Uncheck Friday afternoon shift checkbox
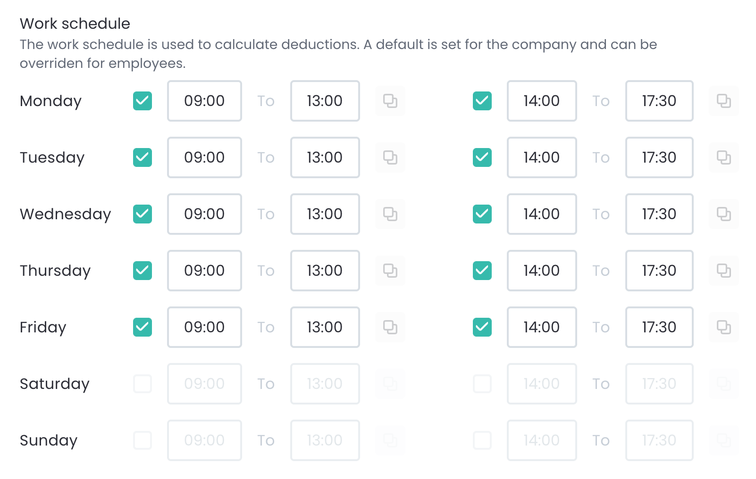 482,327
